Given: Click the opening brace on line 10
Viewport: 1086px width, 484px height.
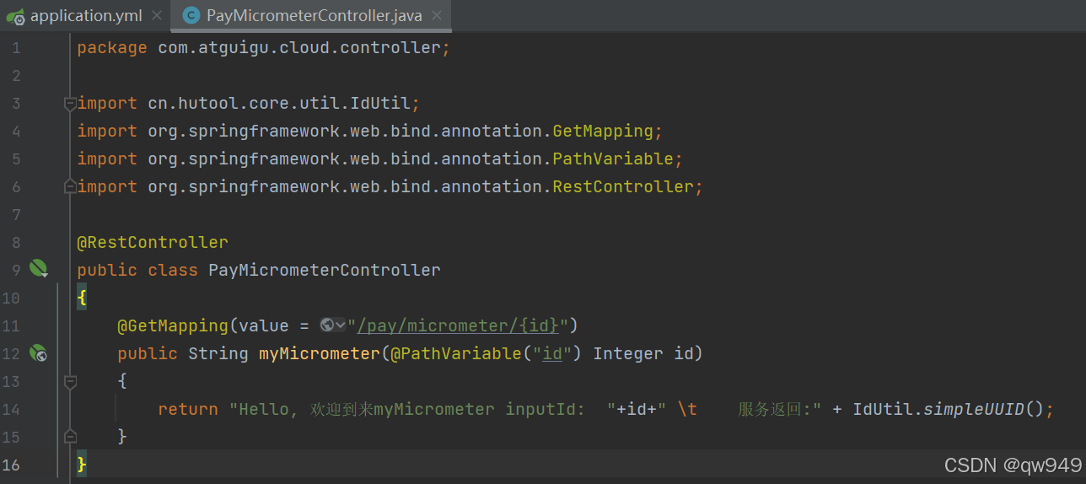Looking at the screenshot, I should [x=82, y=298].
